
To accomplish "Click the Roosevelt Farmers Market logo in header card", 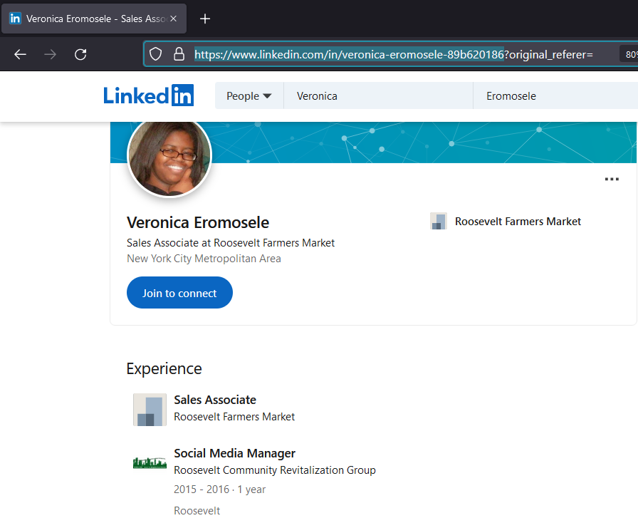I will coord(439,221).
